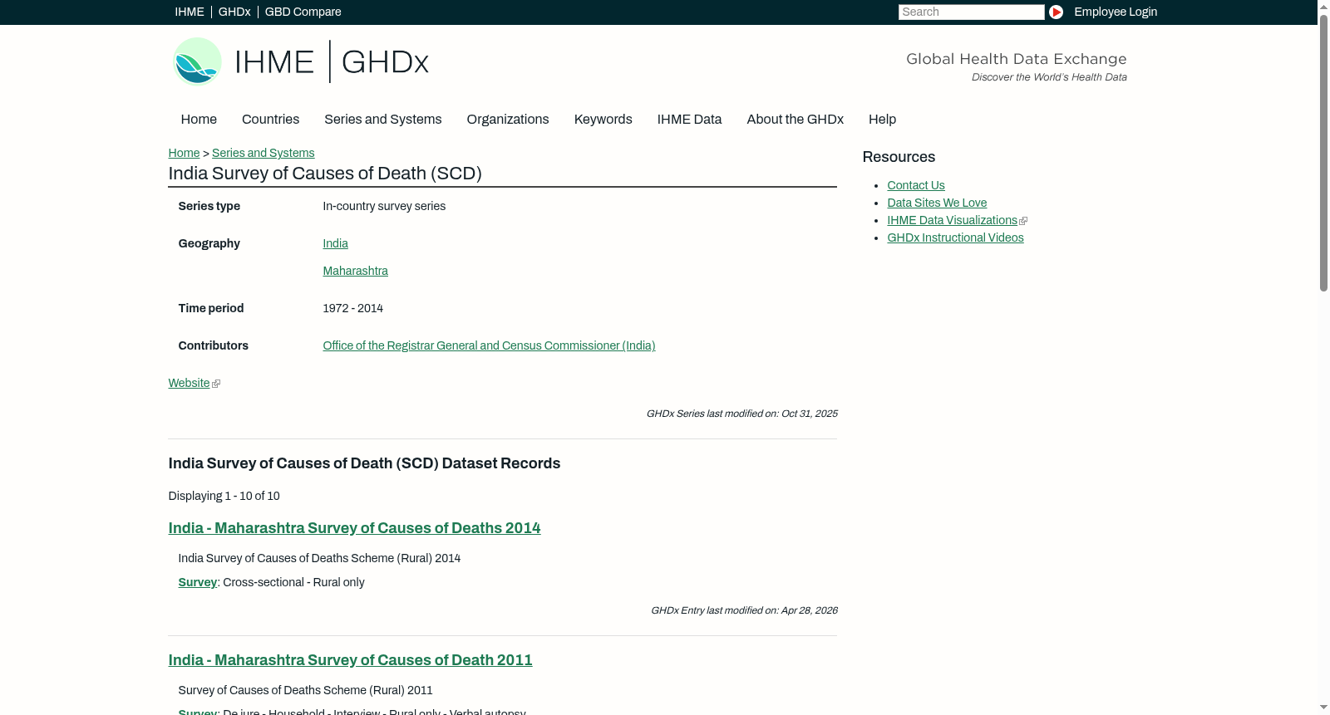The height and width of the screenshot is (715, 1330).
Task: Open the series Website link
Action: pyautogui.click(x=189, y=383)
